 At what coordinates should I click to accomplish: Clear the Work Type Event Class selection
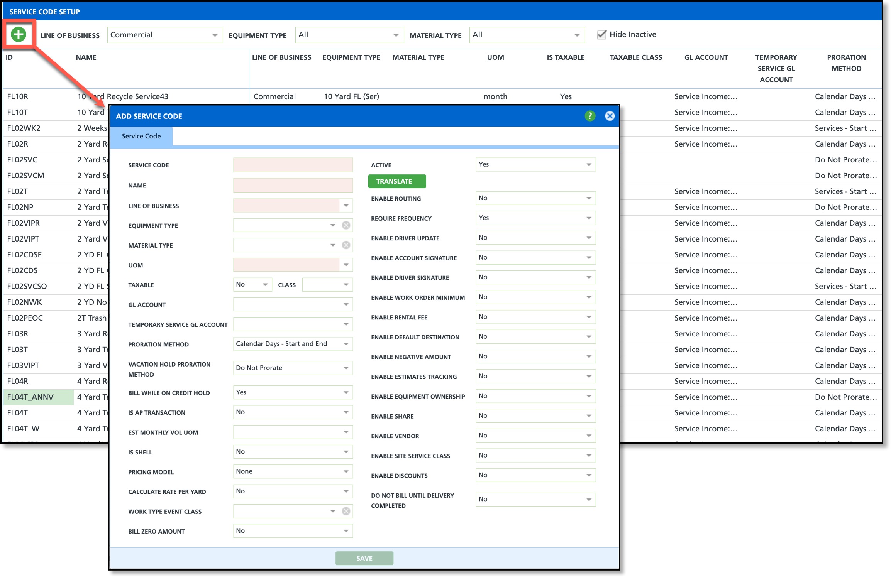346,511
